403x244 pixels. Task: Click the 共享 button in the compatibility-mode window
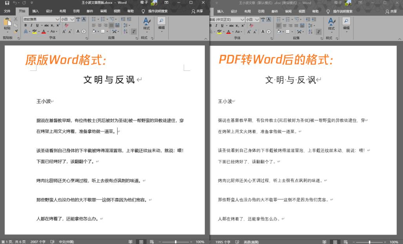click(391, 11)
